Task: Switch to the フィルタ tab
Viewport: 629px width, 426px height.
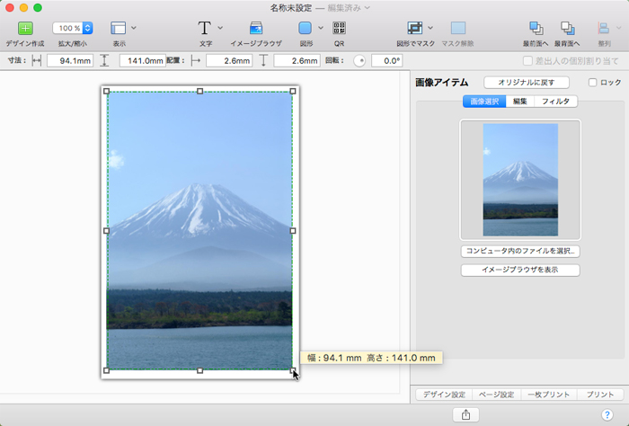Action: tap(555, 102)
